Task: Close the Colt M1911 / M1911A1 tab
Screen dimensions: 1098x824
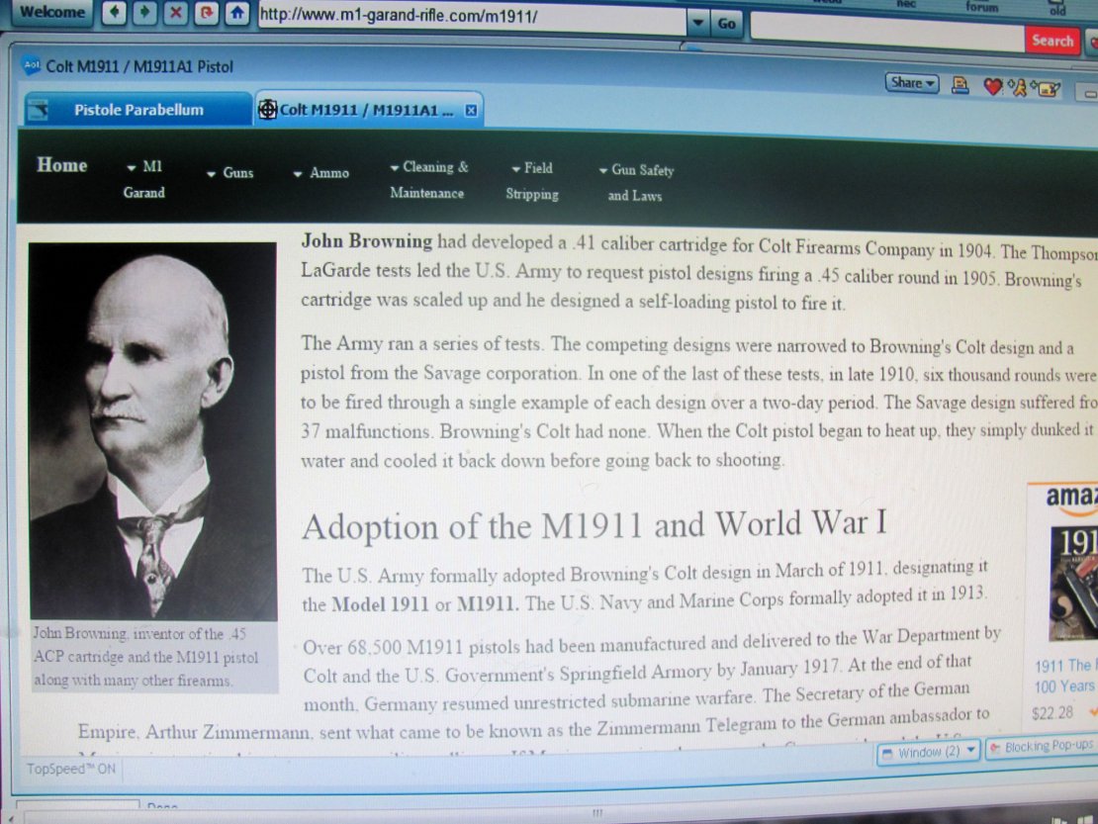Action: 471,111
